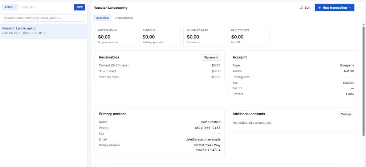
Task: Select the Overview tab
Action: coord(102,18)
